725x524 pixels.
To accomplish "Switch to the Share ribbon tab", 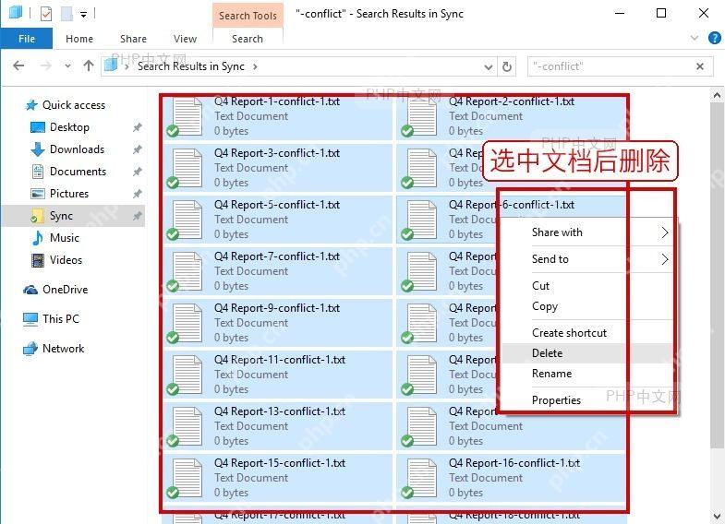I will [x=133, y=39].
